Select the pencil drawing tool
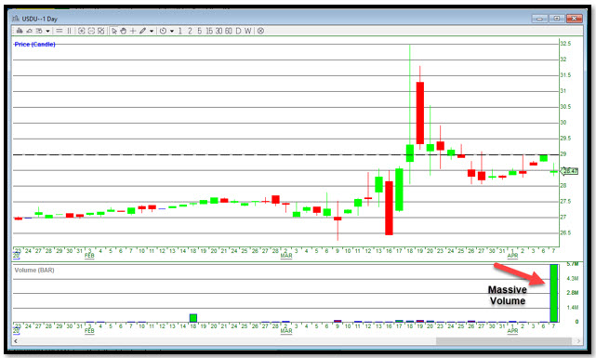596x358 pixels. pos(142,32)
